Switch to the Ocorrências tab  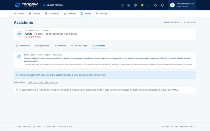pyautogui.click(x=23, y=46)
